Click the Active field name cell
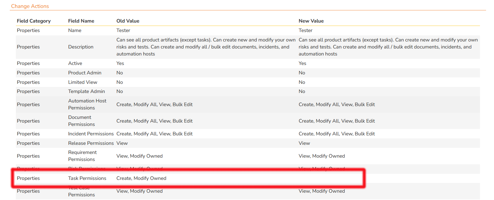This screenshot has width=494, height=200. point(75,63)
